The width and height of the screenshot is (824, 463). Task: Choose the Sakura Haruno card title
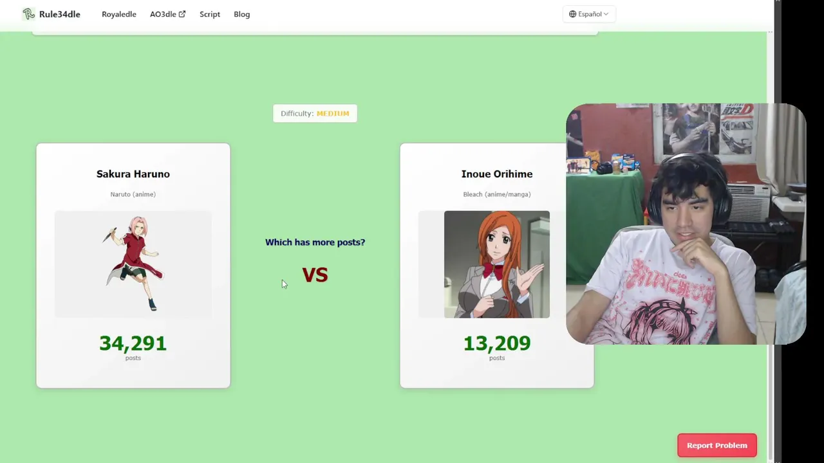coord(133,174)
